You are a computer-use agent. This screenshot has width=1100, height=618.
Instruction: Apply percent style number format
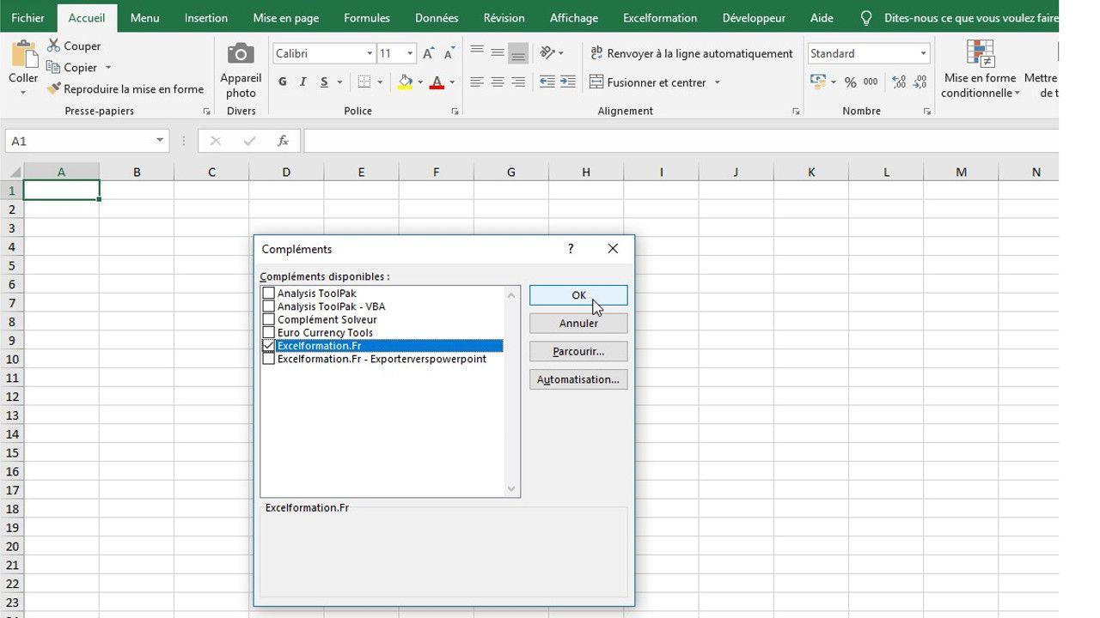coord(850,82)
